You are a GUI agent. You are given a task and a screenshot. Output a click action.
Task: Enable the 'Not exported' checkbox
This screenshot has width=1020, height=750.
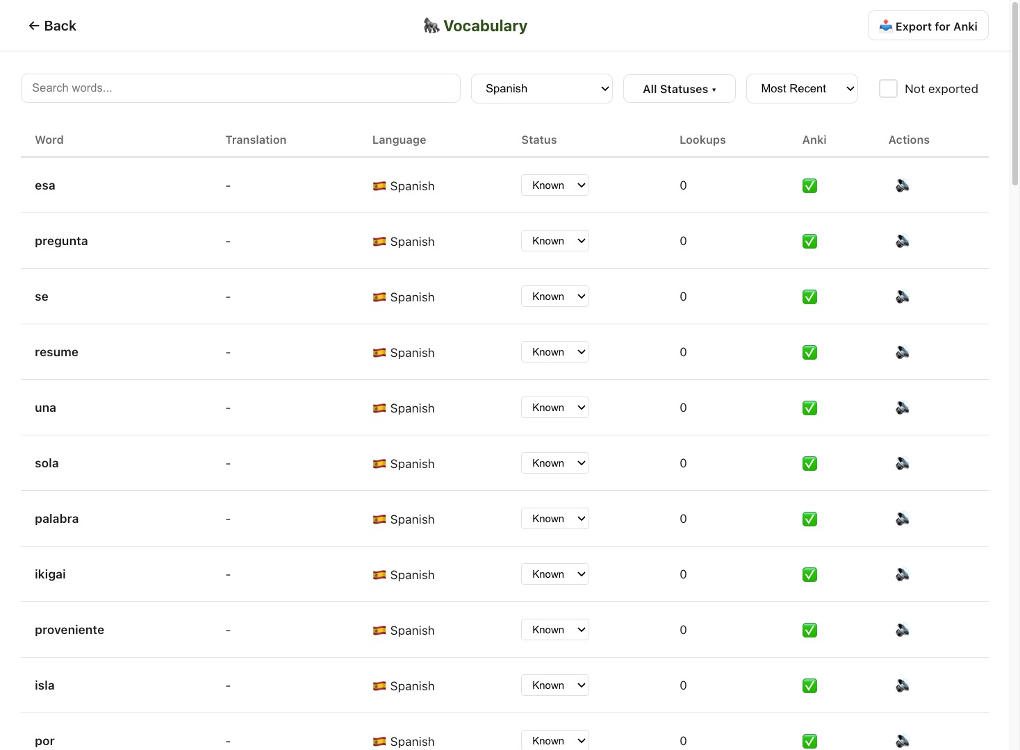coord(888,89)
